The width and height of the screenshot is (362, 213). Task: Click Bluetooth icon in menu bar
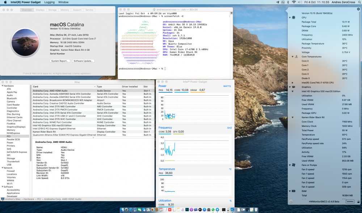[x=288, y=2]
